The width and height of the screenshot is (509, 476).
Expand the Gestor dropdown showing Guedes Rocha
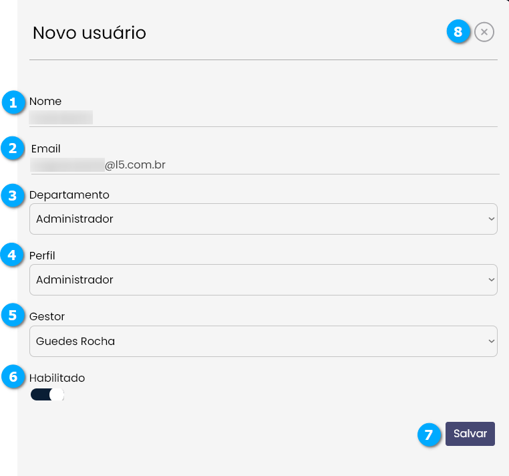point(263,342)
